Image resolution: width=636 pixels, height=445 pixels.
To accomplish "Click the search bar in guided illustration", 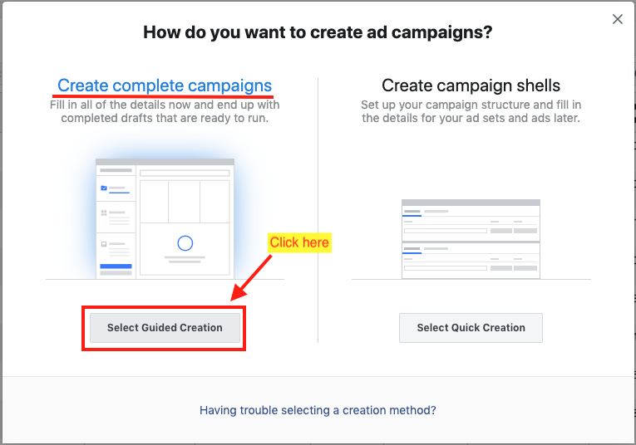I will tap(185, 174).
